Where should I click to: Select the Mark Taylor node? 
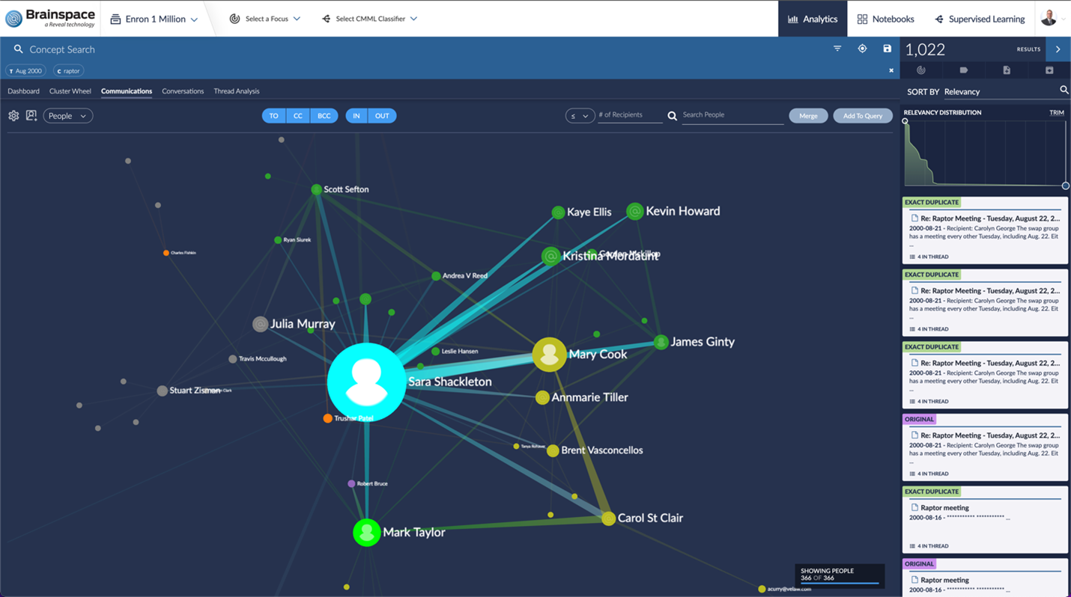[366, 533]
